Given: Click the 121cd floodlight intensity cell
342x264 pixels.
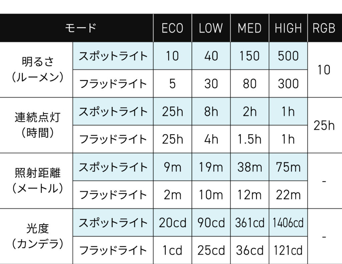Looking at the screenshot, I should (x=288, y=250).
